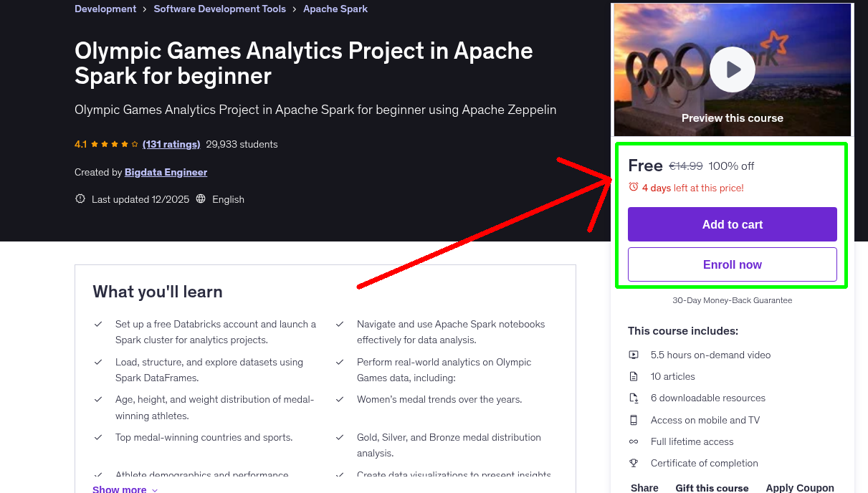Click Gift this course
868x493 pixels.
(712, 487)
